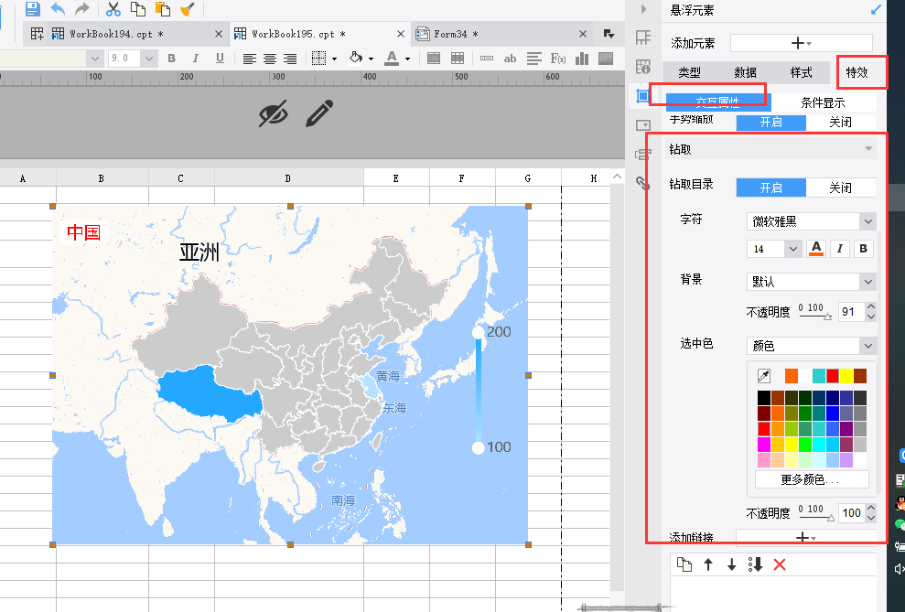Click the unmerge cells icon

point(458,59)
